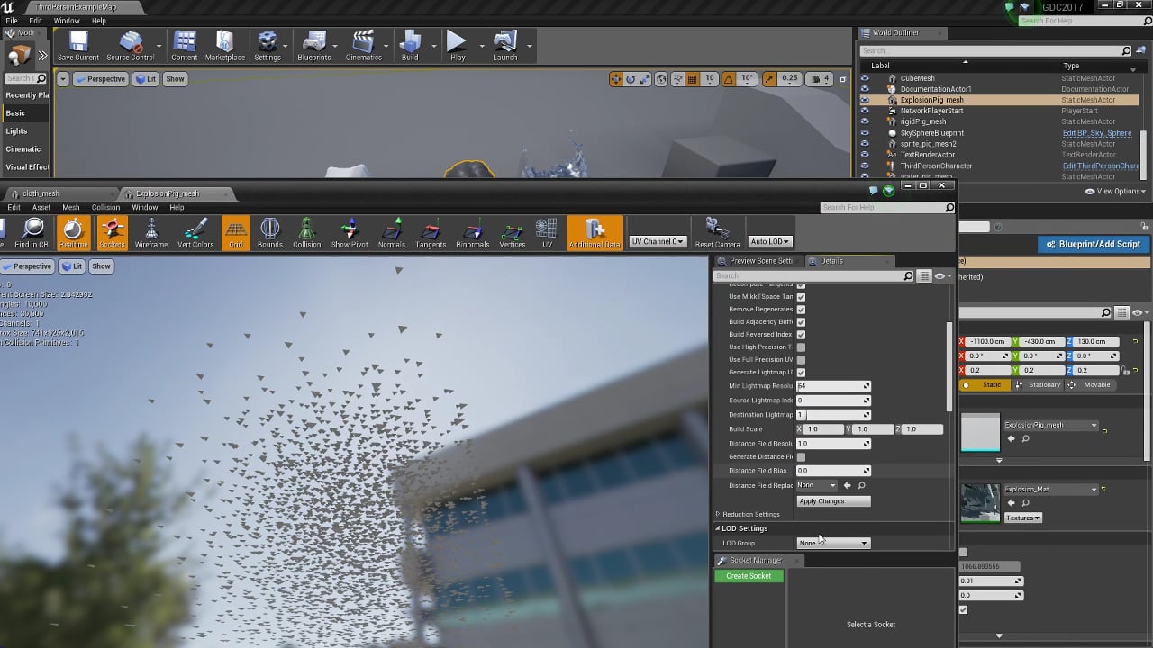Enable Generate Distance Field checkbox
1153x648 pixels.
point(801,456)
